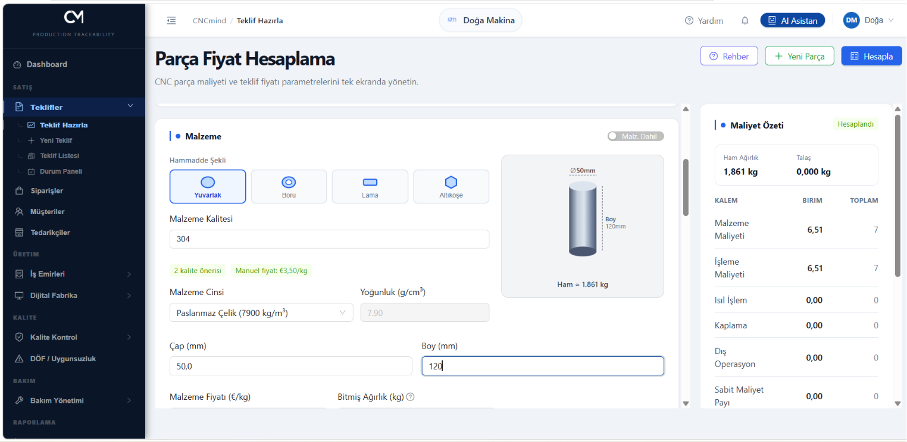This screenshot has width=907, height=442.
Task: Open the Malzeme Cinsi dropdown
Action: [261, 313]
